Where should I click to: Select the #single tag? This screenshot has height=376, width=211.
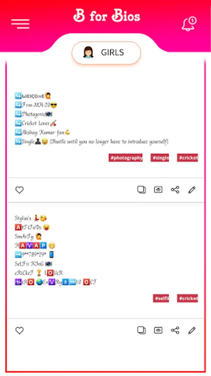tap(160, 158)
